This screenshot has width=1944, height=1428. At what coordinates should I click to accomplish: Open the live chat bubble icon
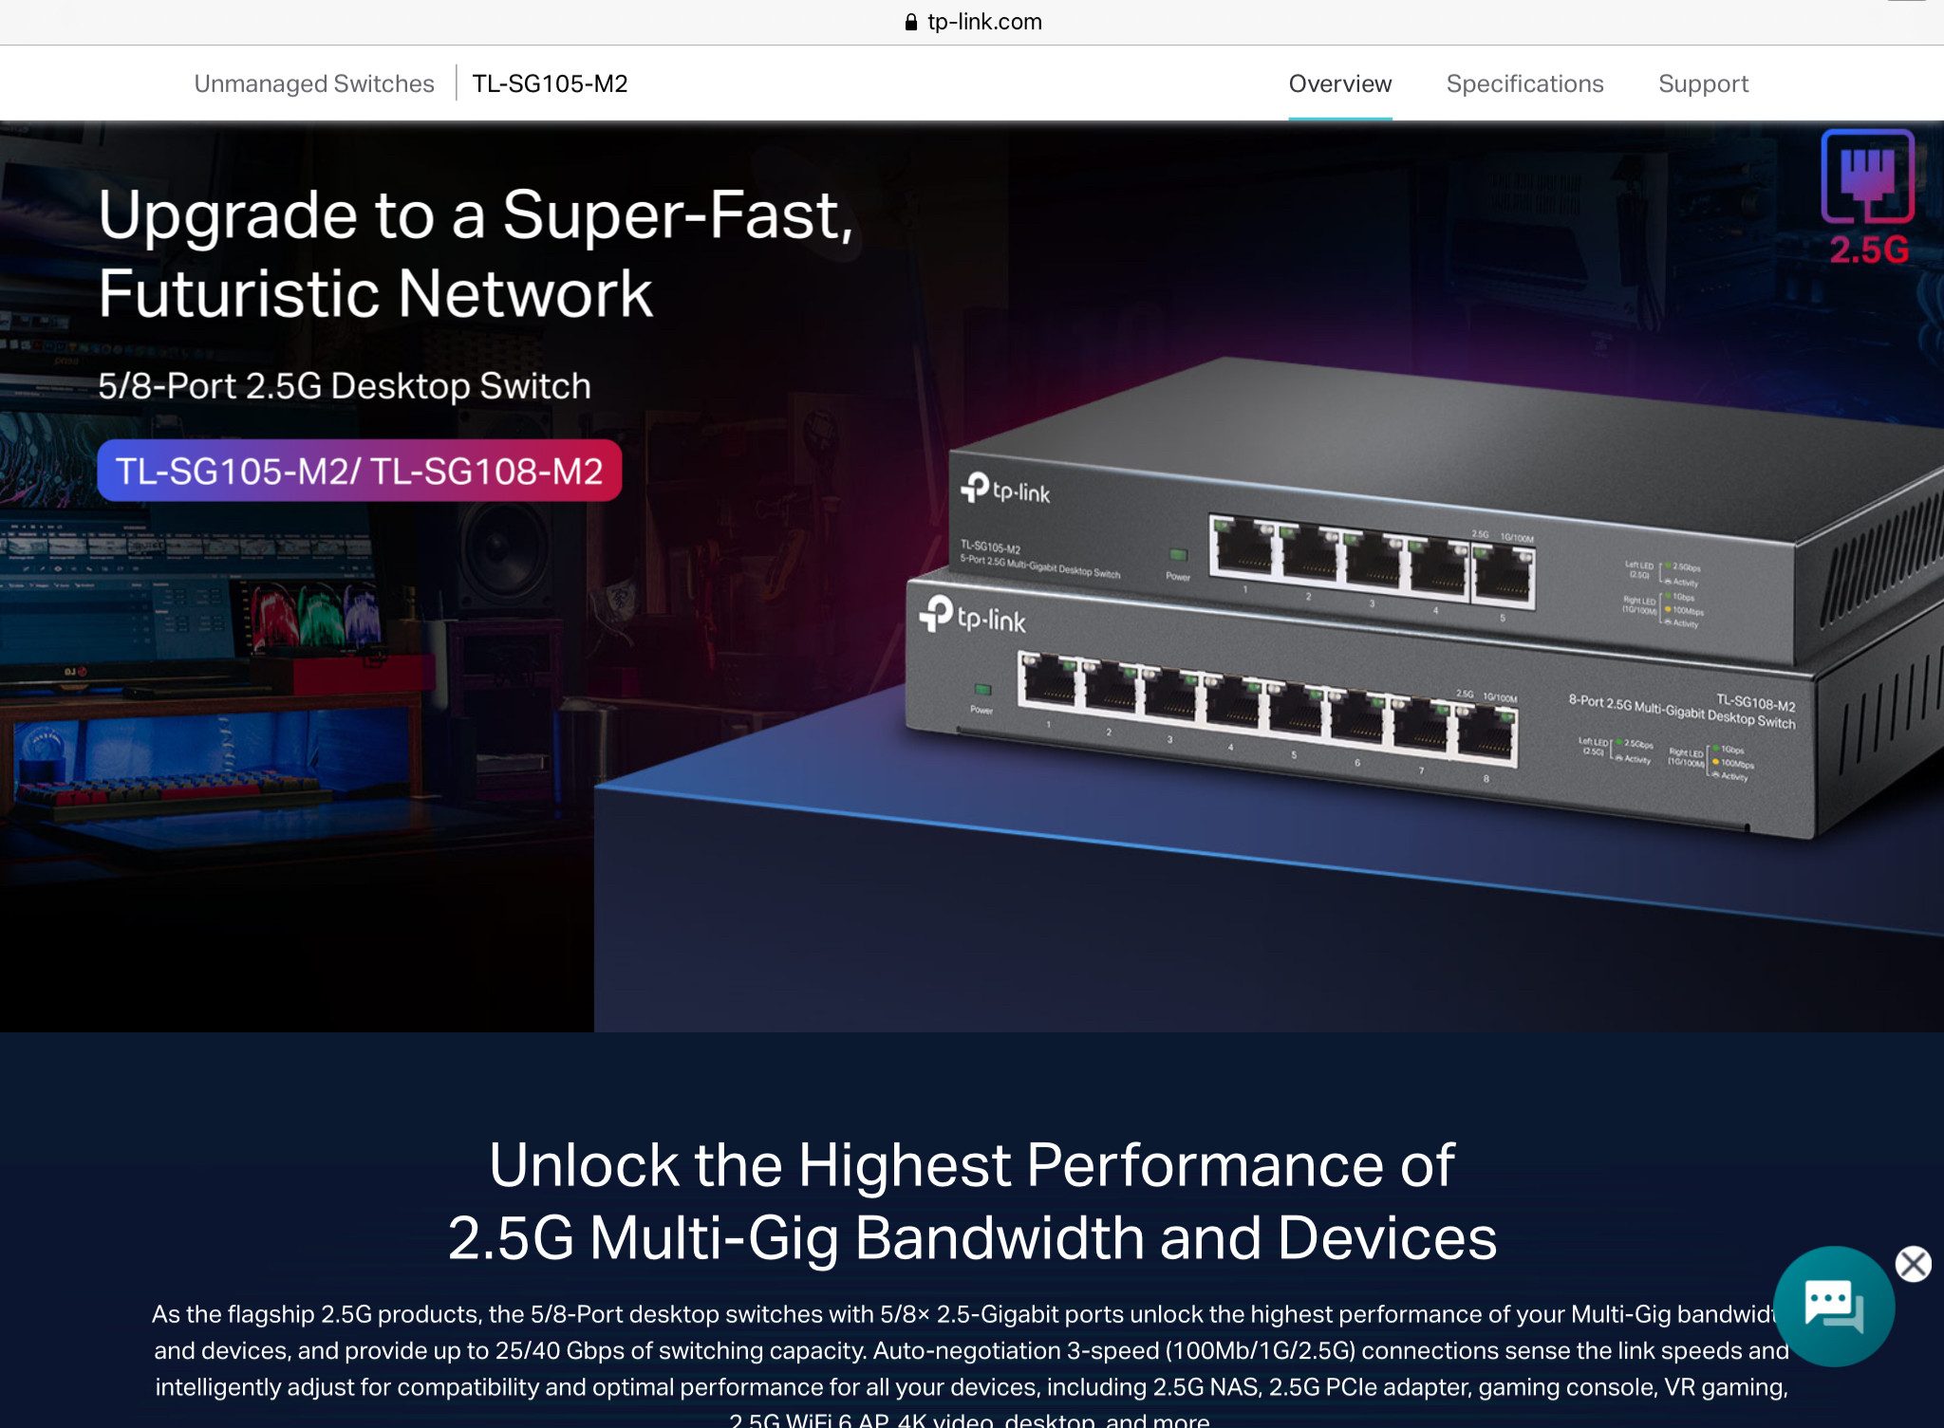tap(1834, 1306)
